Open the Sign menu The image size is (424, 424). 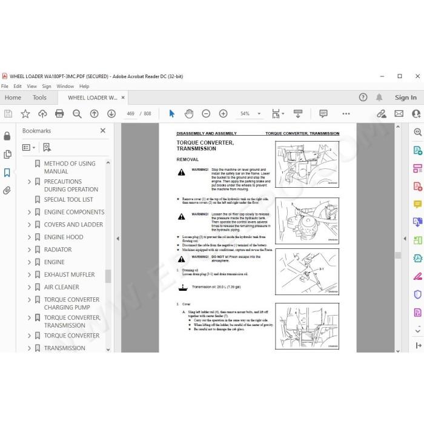(47, 86)
